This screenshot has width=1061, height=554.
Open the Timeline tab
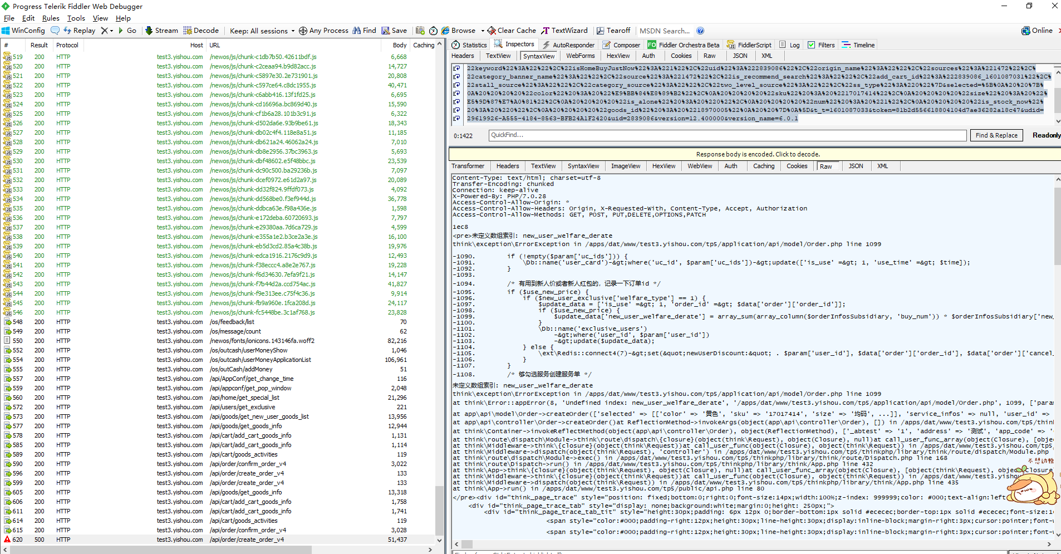(x=858, y=45)
